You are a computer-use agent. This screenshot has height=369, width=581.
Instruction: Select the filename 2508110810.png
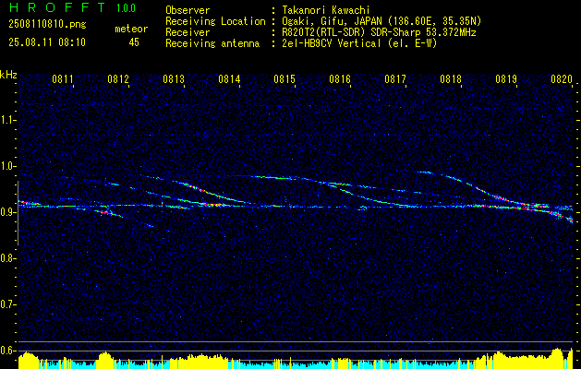(47, 25)
